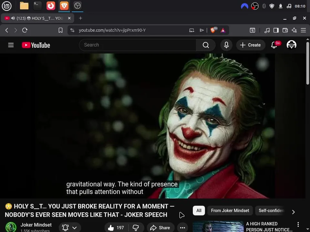Open A HIGH RANKED PERSON recommended video thumbnail

point(218,226)
